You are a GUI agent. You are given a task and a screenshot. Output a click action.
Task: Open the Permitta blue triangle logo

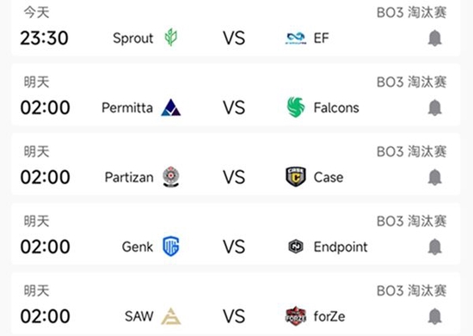click(x=171, y=107)
